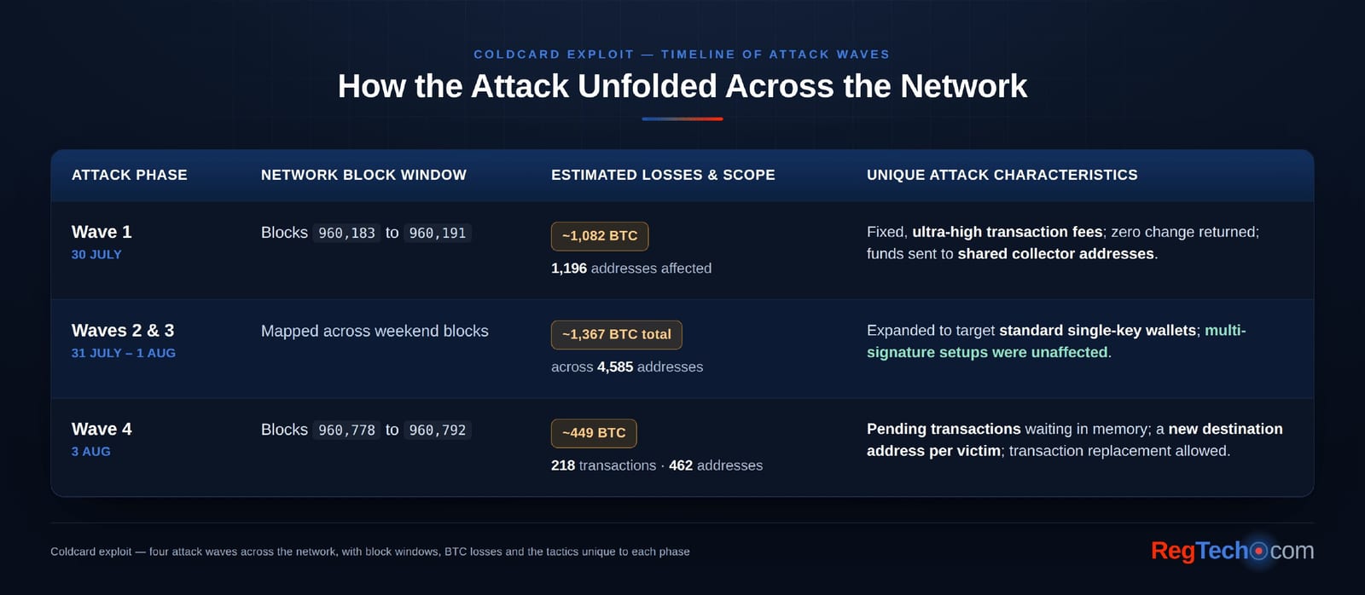The image size is (1365, 595).
Task: Click the 'Wave 4' row title
Action: point(102,429)
